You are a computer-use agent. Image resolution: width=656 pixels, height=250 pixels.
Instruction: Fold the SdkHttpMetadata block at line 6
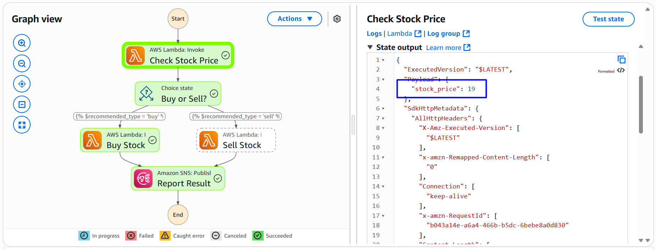383,109
